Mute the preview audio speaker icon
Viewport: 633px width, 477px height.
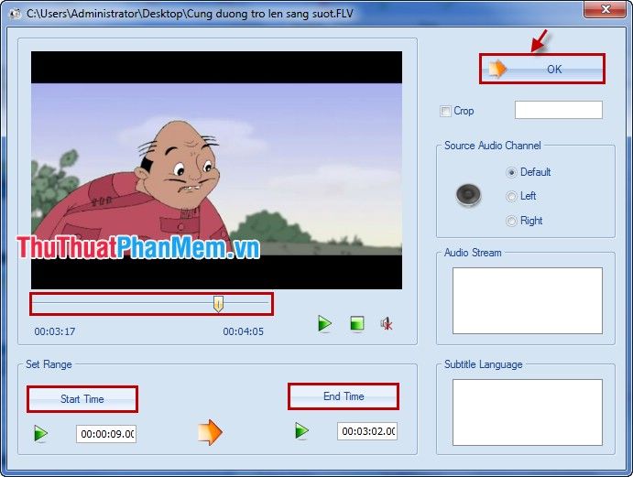387,324
